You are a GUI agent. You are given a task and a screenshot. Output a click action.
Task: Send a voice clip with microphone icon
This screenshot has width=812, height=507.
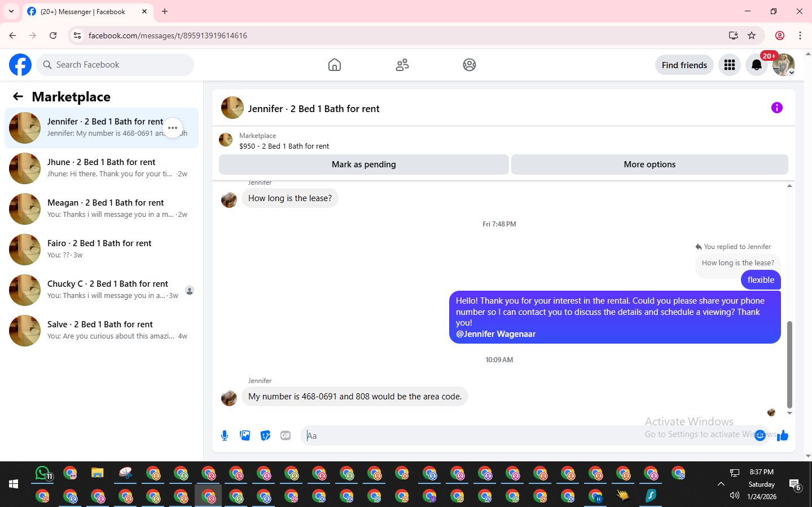pyautogui.click(x=225, y=435)
